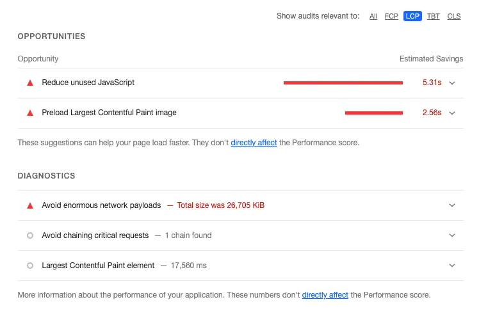The height and width of the screenshot is (311, 479).
Task: Select the All audit filter
Action: [373, 16]
